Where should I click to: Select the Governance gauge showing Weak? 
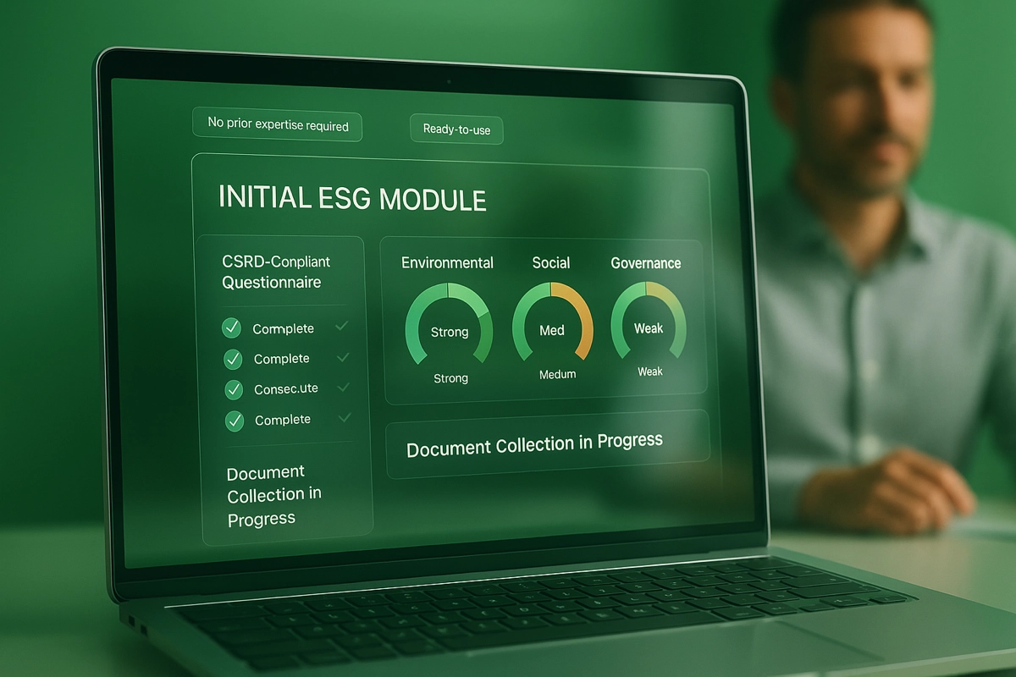(649, 325)
